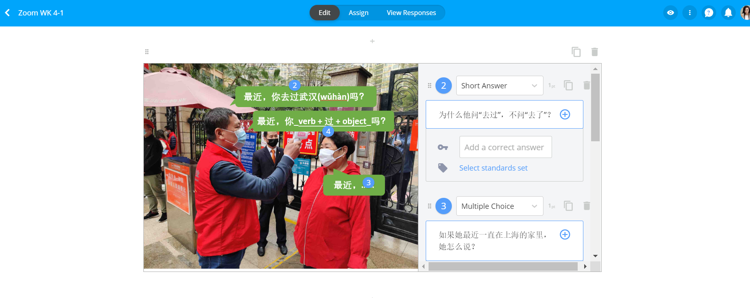Open the three-dot more options menu
This screenshot has height=298, width=750.
click(690, 13)
